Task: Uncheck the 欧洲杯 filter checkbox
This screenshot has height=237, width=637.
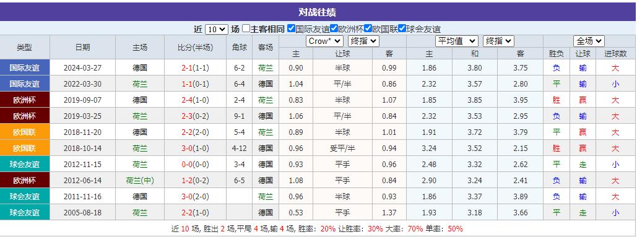Action: coord(334,28)
